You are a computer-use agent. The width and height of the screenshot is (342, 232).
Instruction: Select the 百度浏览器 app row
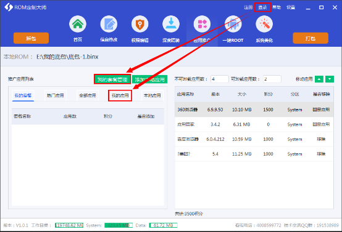[x=254, y=139]
